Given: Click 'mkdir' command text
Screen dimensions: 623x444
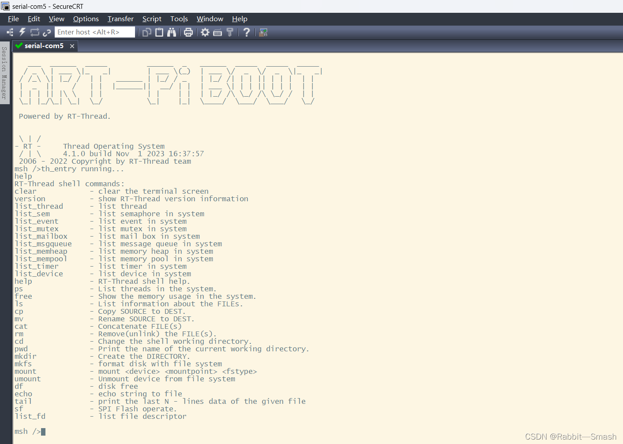Looking at the screenshot, I should [26, 356].
